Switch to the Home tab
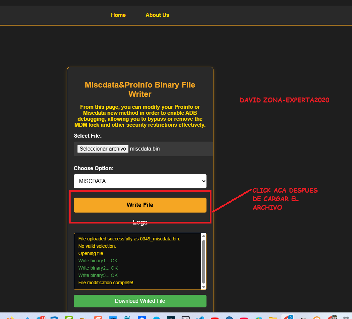The height and width of the screenshot is (319, 352). click(x=118, y=15)
